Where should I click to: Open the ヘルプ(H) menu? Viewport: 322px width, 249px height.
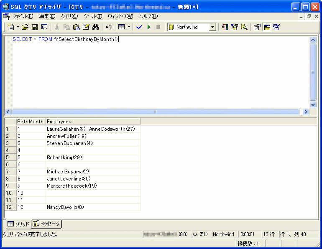point(148,16)
